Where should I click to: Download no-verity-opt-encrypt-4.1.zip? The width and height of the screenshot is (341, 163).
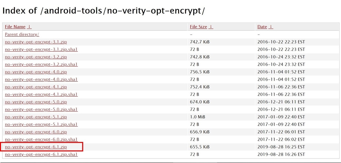pos(36,87)
